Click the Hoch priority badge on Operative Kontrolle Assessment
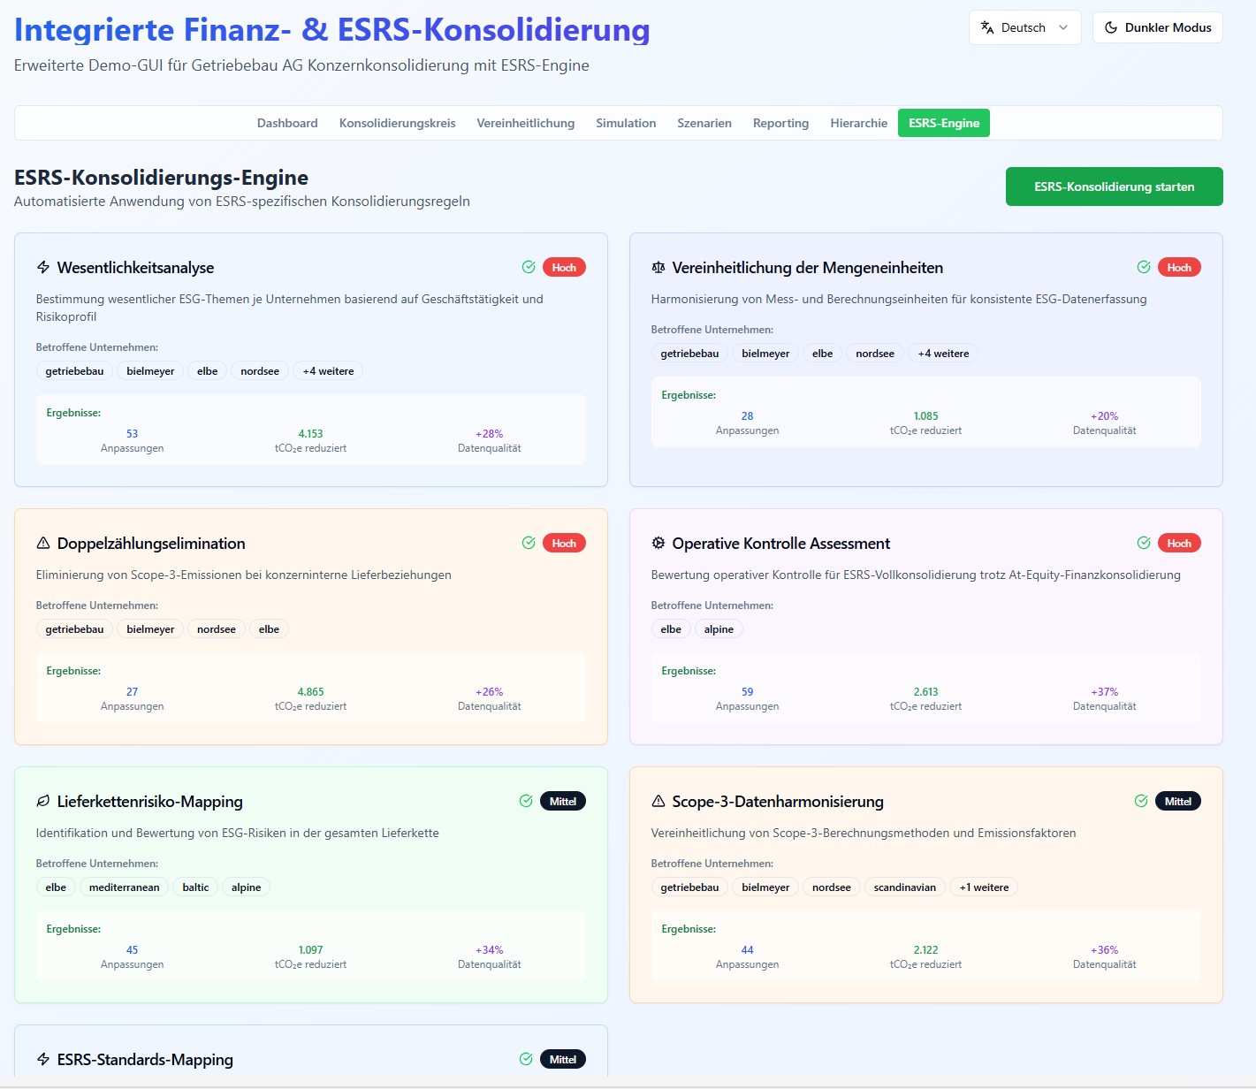The width and height of the screenshot is (1256, 1089). click(1178, 543)
